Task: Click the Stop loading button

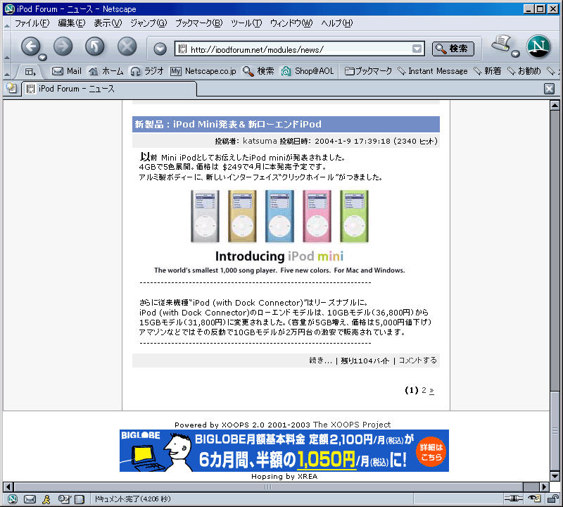Action: click(127, 46)
